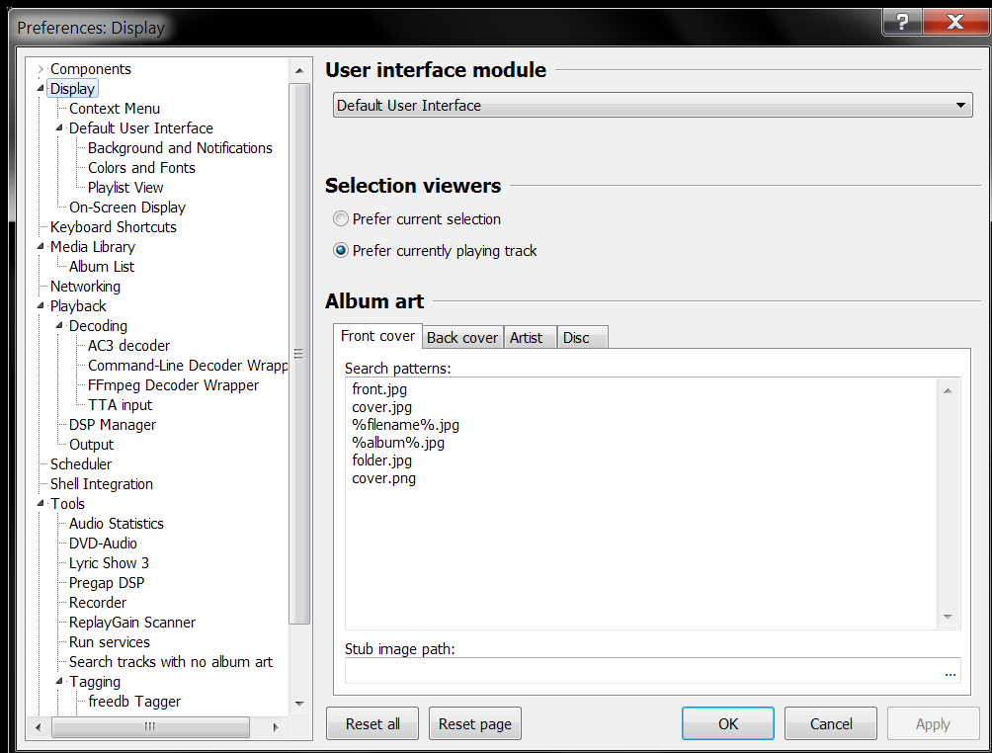Switch to the Artist tab

point(527,338)
